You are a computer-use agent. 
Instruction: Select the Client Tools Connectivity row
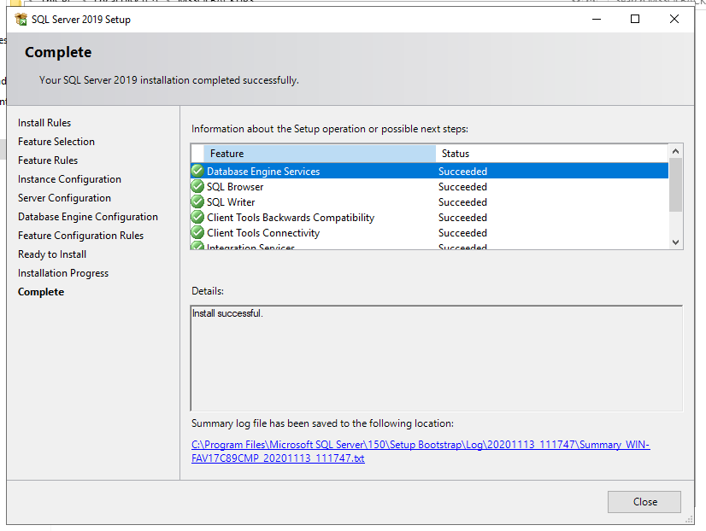pos(430,232)
